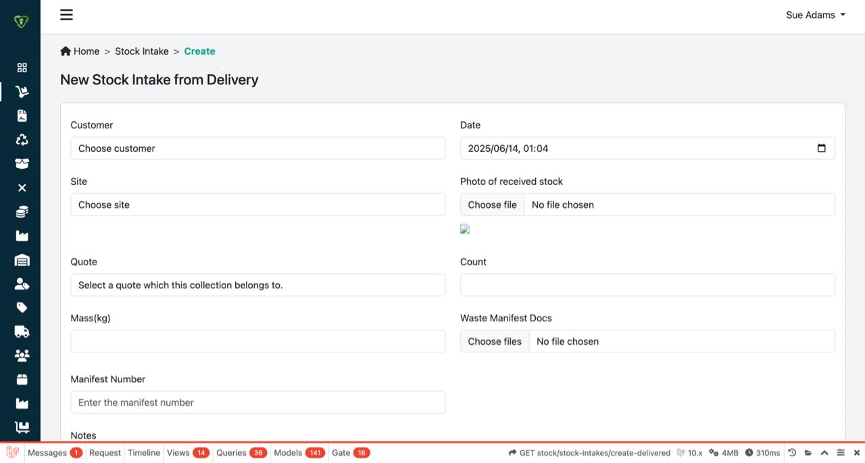Viewport: 865px width, 463px height.
Task: Go to Stock Intake breadcrumb link
Action: pyautogui.click(x=142, y=51)
